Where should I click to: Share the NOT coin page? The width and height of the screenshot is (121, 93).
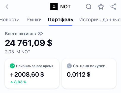(113, 7)
